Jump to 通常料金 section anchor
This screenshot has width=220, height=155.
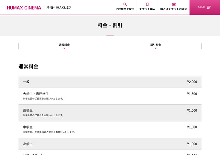(64, 46)
